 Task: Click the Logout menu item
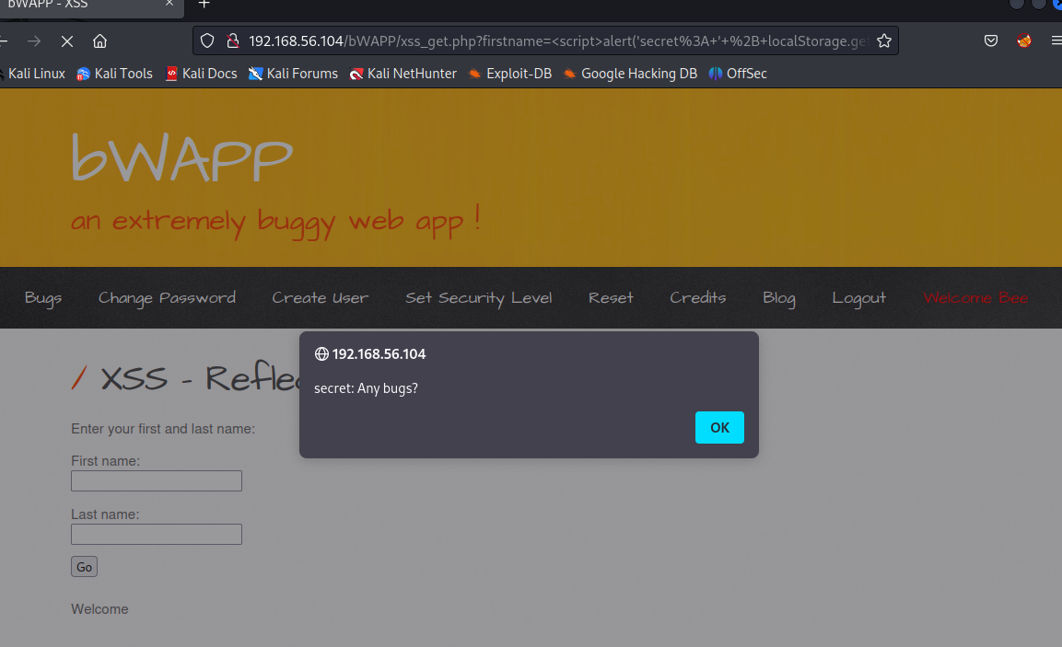pos(858,298)
